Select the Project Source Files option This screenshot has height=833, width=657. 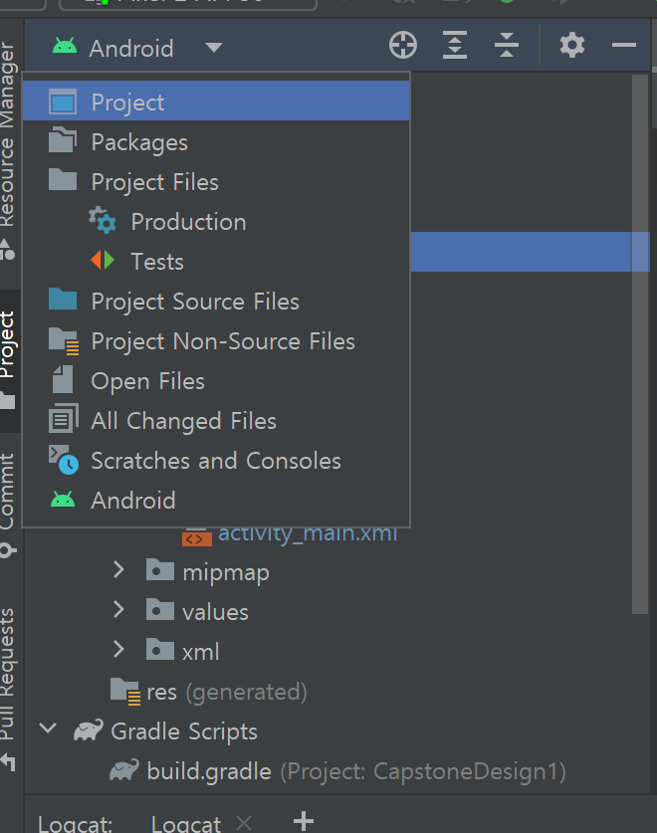tap(216, 302)
